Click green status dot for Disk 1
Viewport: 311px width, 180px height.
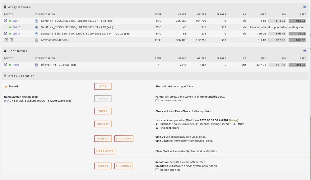coord(10,21)
